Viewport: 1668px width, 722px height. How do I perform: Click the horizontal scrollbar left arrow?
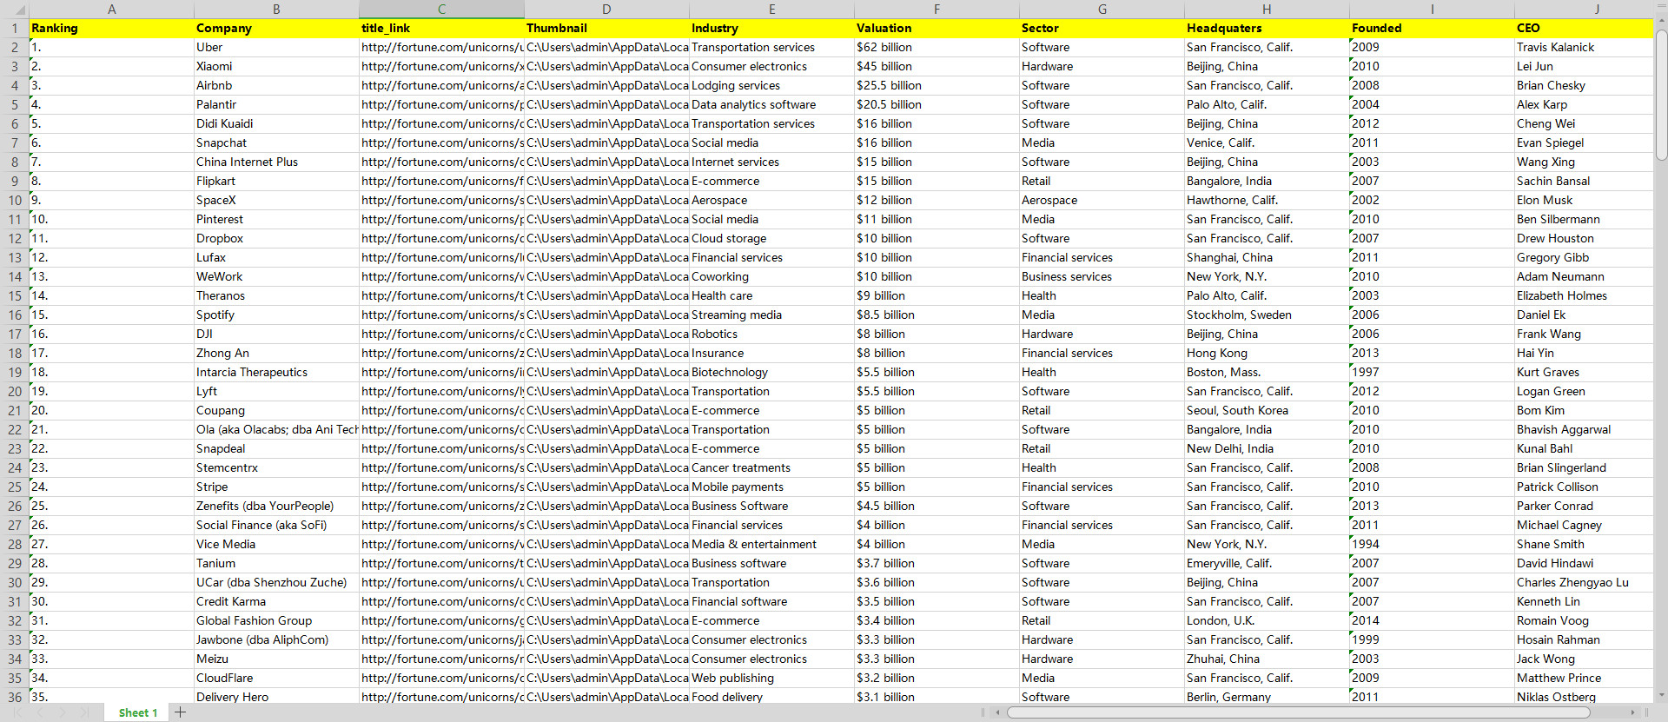998,712
